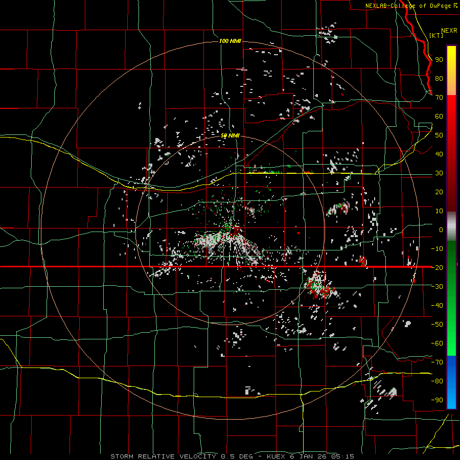Click the 80 value on velocity scale
The height and width of the screenshot is (460, 460).
pos(439,79)
